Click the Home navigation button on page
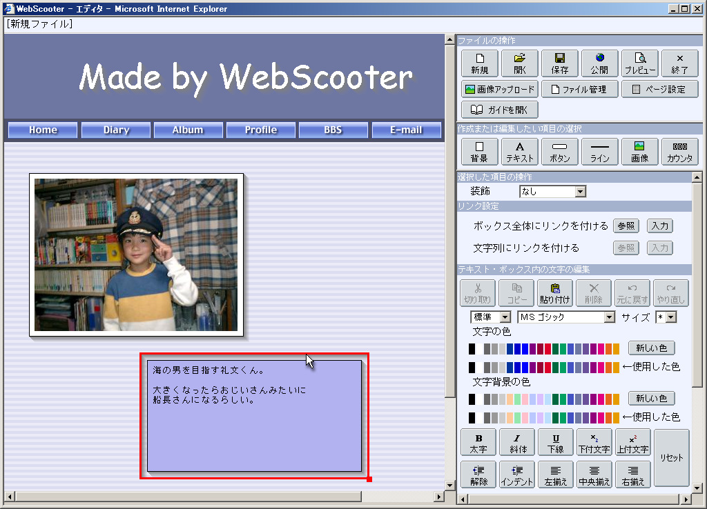This screenshot has height=509, width=707. [43, 130]
